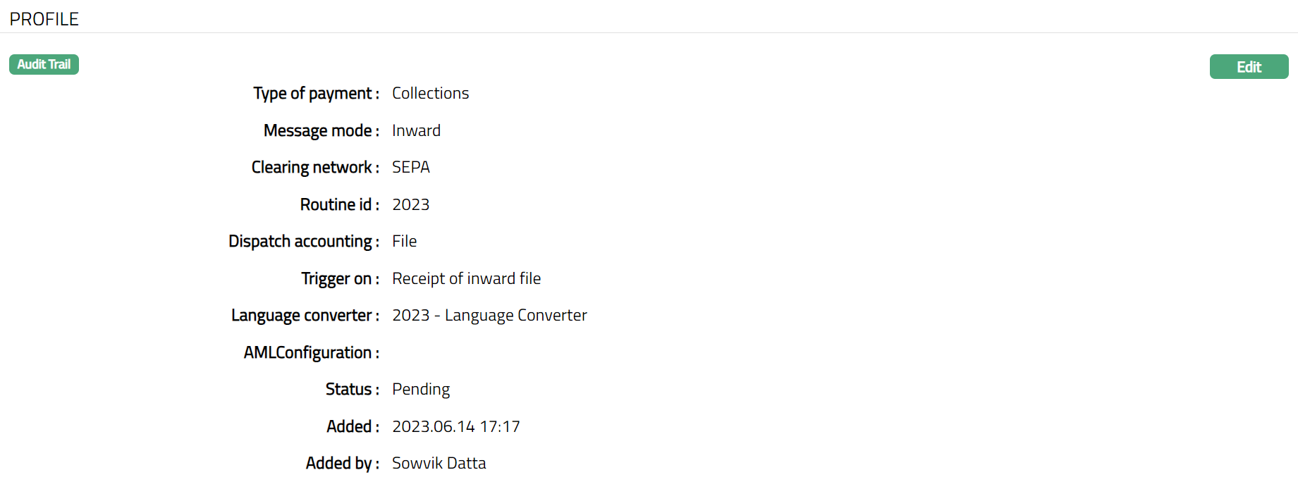
Task: Click the Routine id value 2023
Action: [x=410, y=204]
